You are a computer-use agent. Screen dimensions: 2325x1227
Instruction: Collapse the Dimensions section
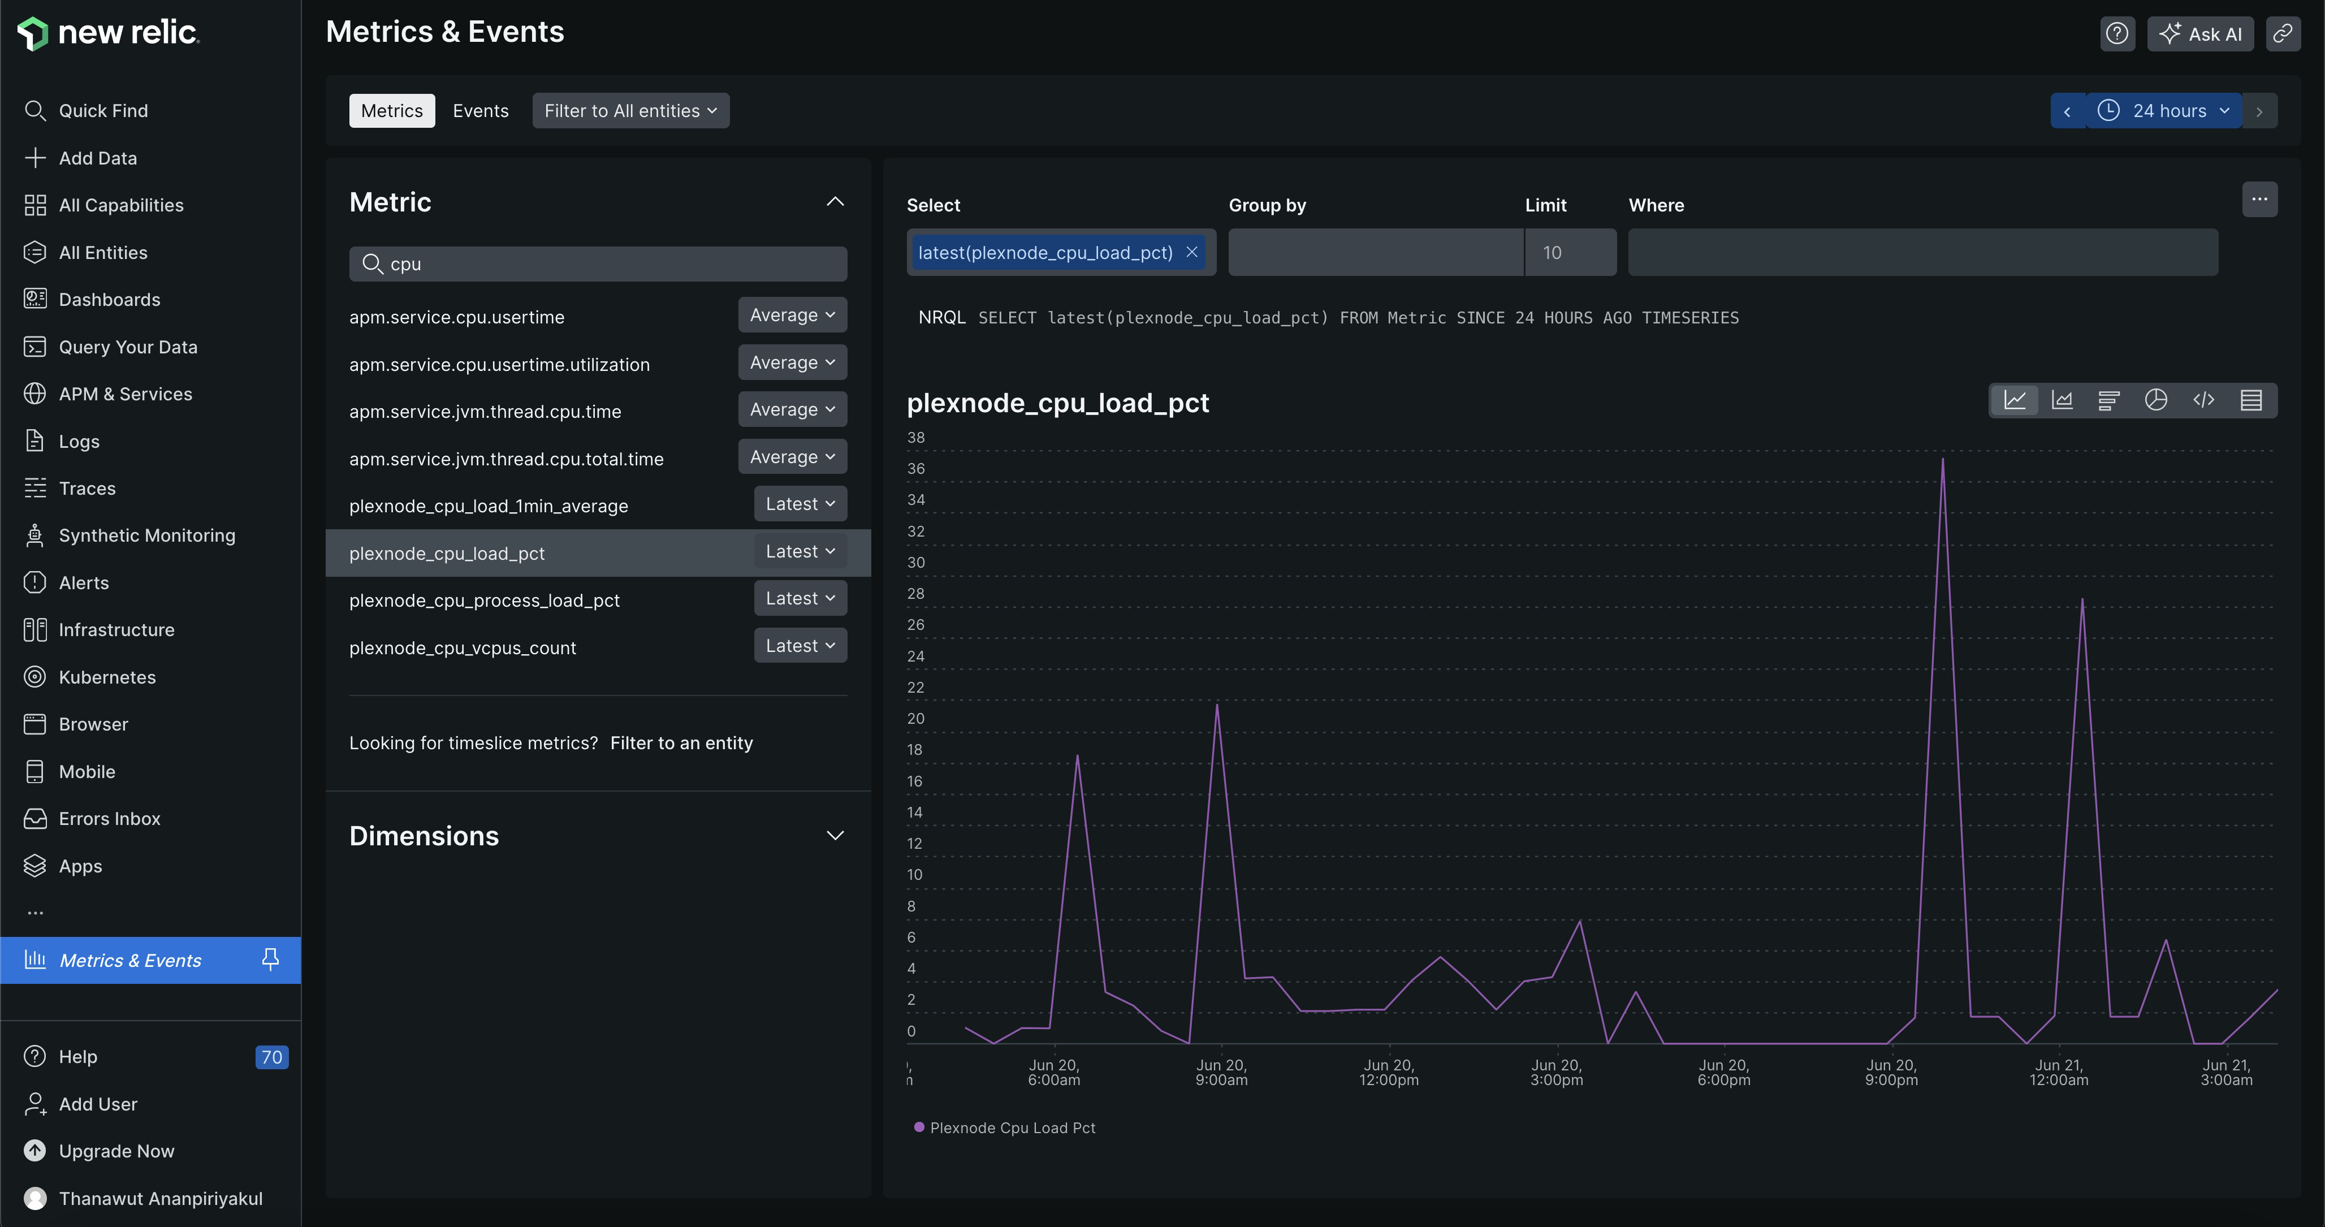(x=835, y=835)
